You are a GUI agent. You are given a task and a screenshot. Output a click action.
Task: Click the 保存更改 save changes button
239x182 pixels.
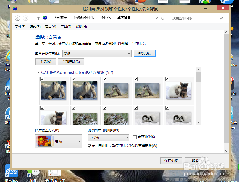click(171, 160)
